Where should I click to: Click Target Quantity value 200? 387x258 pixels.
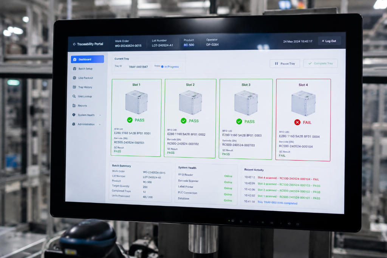tap(145, 187)
